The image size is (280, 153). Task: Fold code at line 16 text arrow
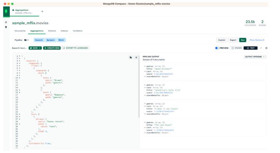(x=20, y=93)
